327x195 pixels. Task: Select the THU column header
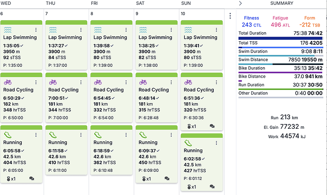(50, 3)
